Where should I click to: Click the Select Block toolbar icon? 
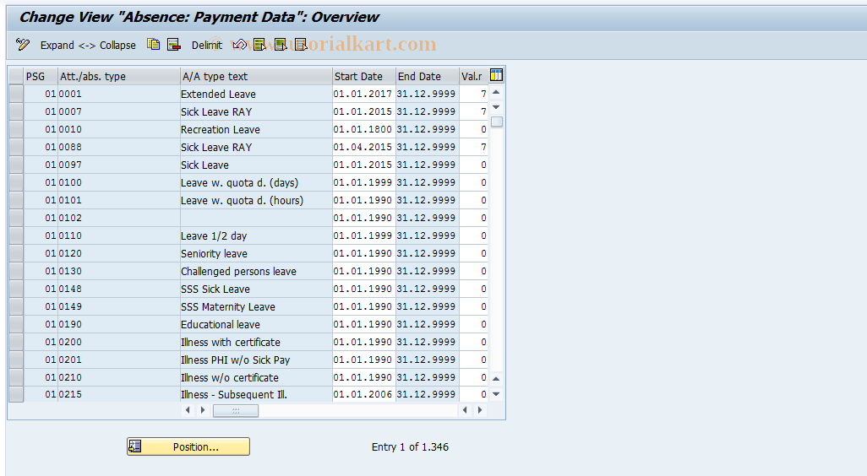281,45
